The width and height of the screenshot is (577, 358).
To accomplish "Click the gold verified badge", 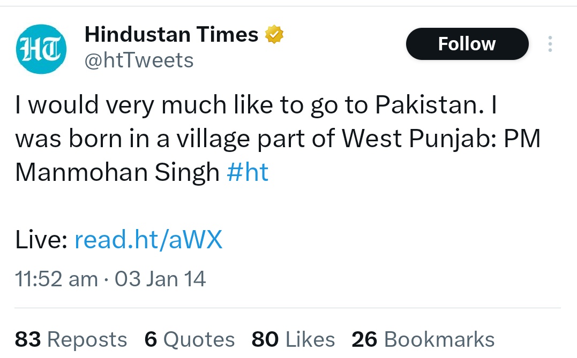I will pyautogui.click(x=274, y=35).
